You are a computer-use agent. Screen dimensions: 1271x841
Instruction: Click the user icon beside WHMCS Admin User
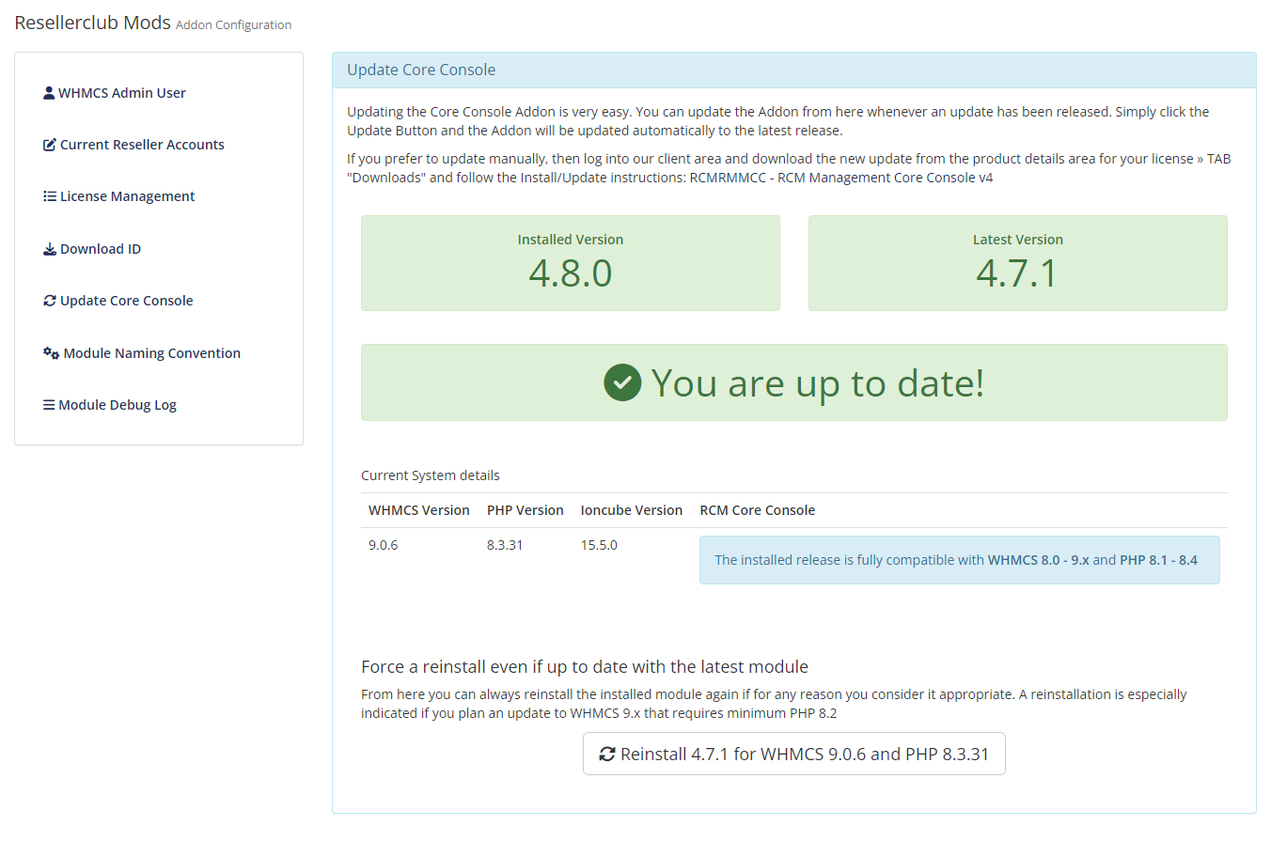(49, 93)
